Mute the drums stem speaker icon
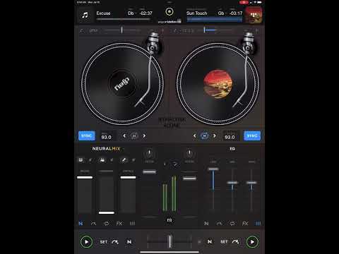Screen dimensions: 339x254 click(90, 160)
